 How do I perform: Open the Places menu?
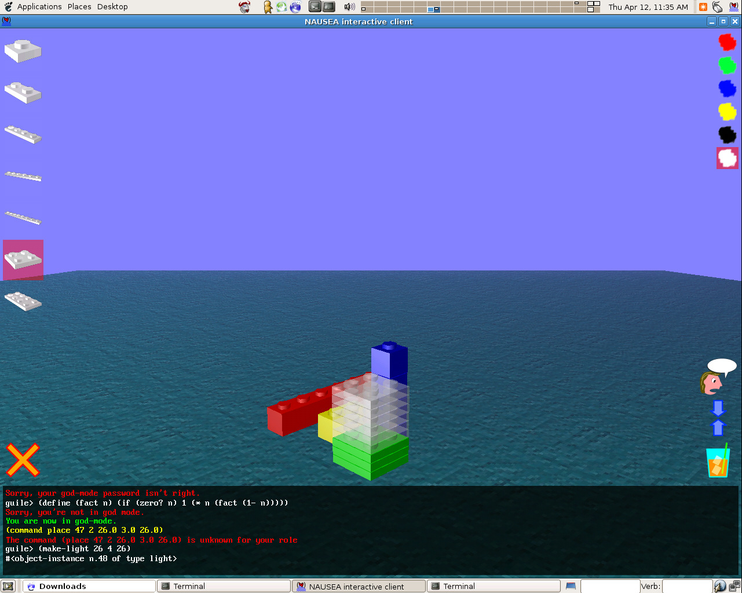tap(79, 7)
